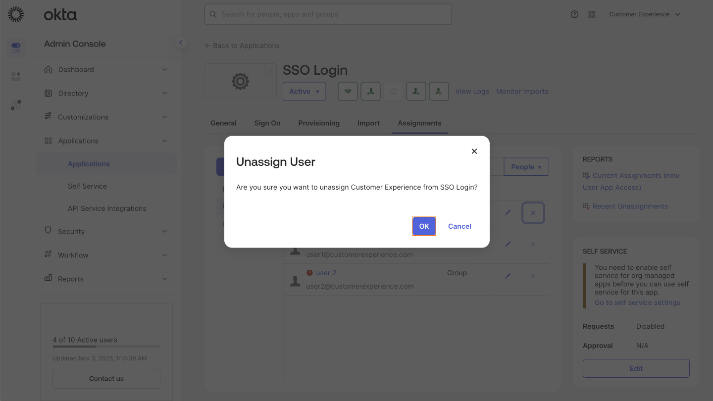Open the Okta logo icon in sidebar
Screen dimensions: 713x401
[16, 14]
